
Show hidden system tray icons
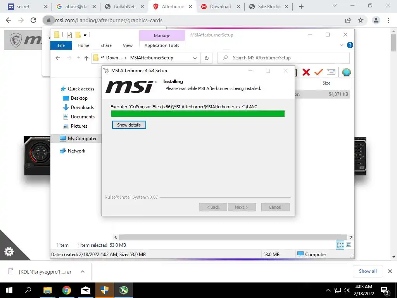coord(328,290)
